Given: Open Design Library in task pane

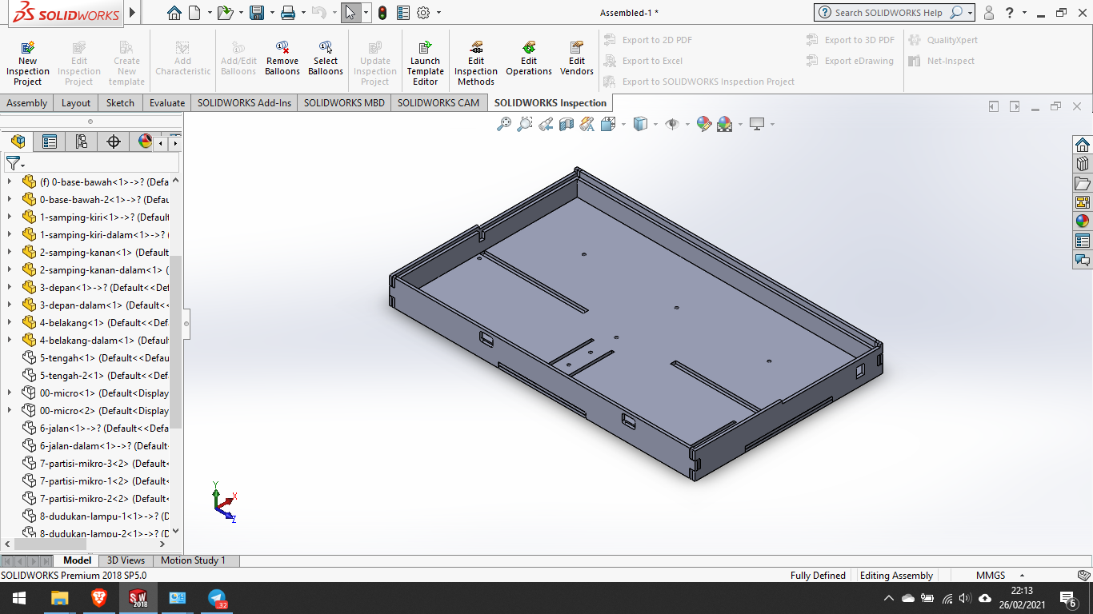Looking at the screenshot, I should pos(1083,164).
